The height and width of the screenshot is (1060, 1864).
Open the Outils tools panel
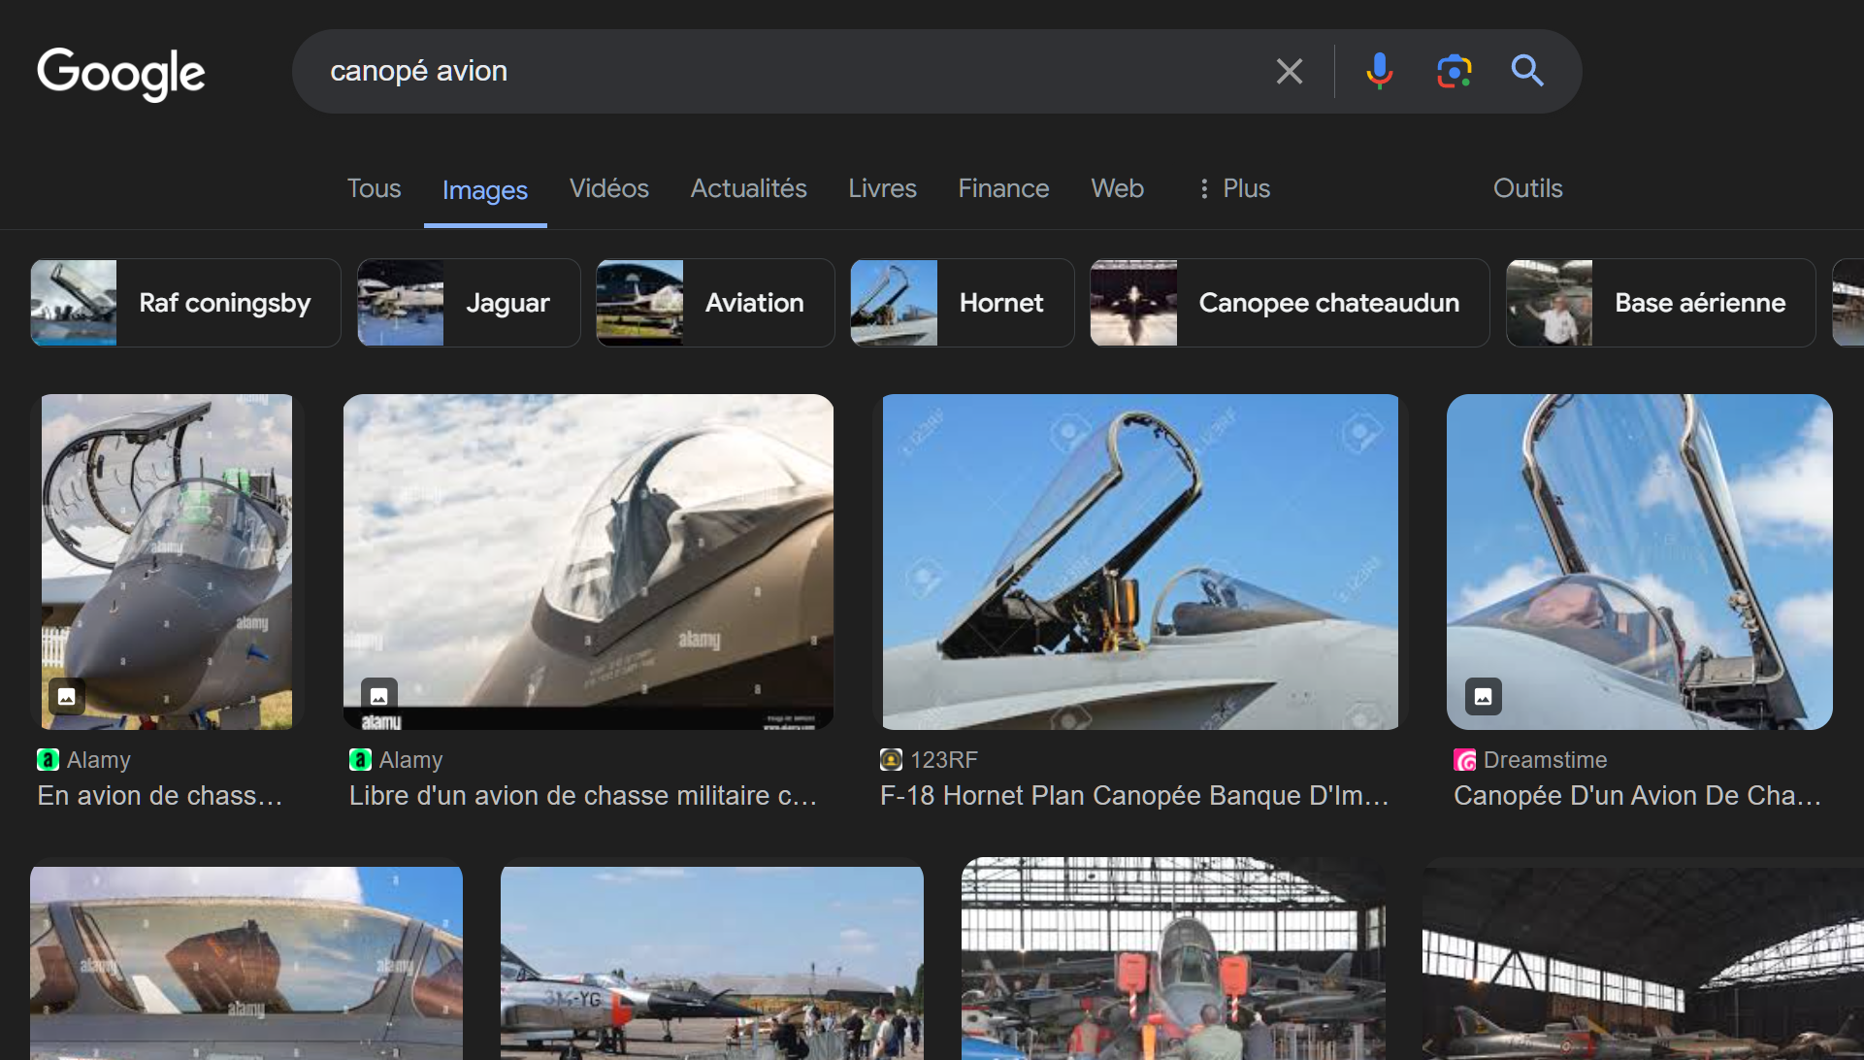pyautogui.click(x=1527, y=188)
